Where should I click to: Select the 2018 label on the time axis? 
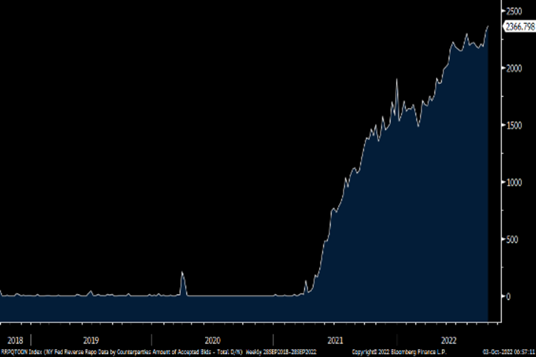[15, 340]
